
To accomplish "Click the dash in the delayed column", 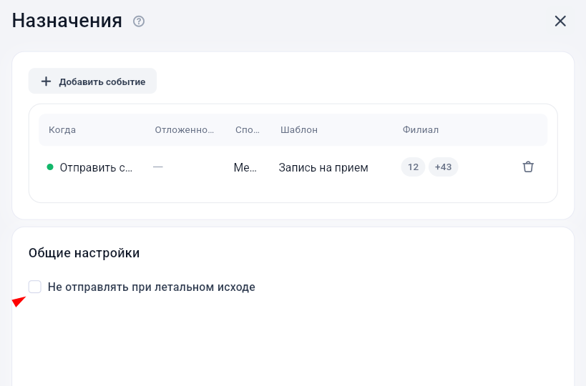I will [158, 167].
